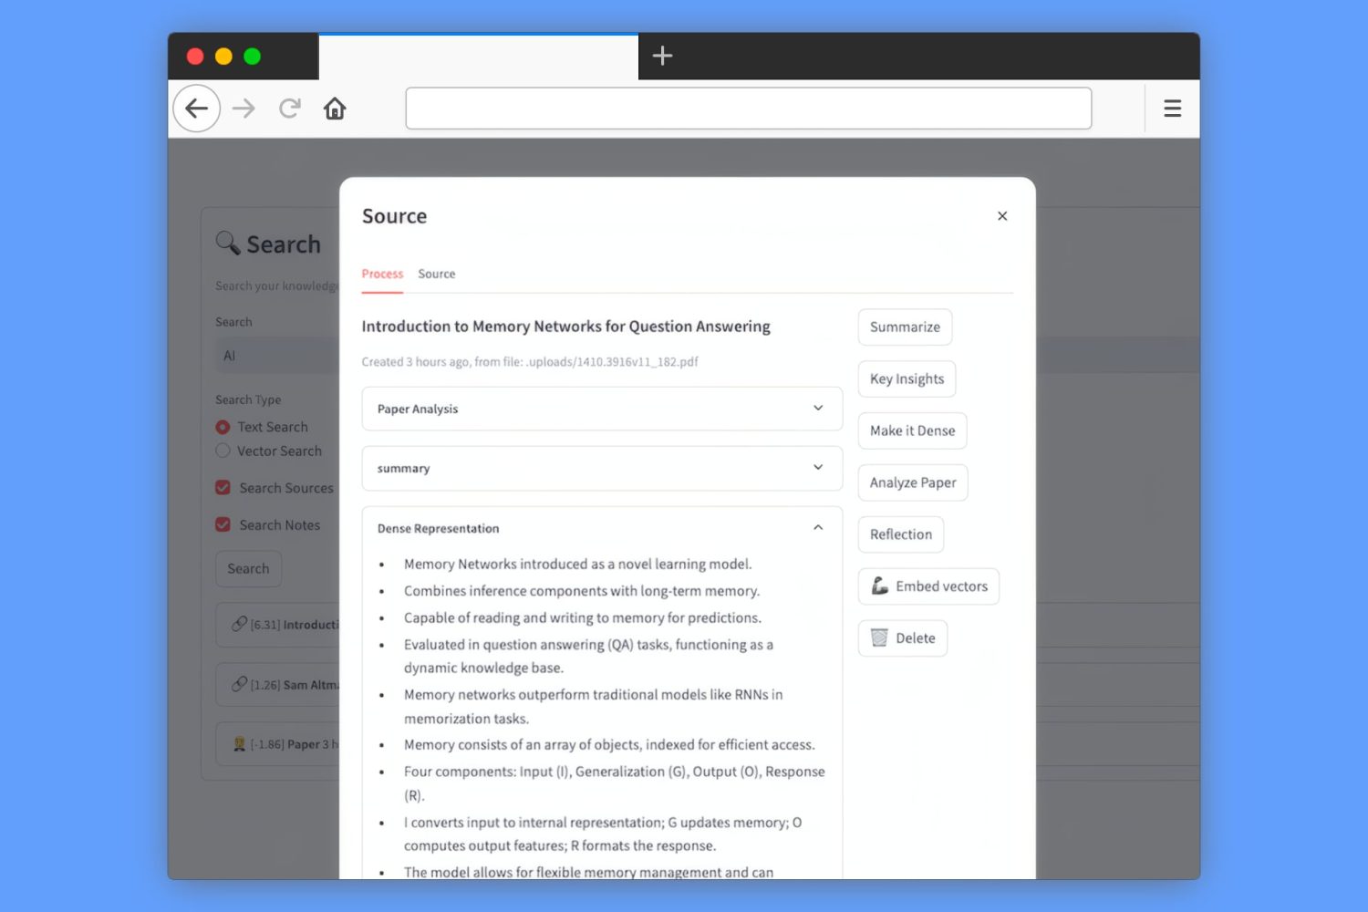This screenshot has width=1368, height=912.
Task: Open the [-1.86] Paper 3 search result
Action: pyautogui.click(x=277, y=744)
